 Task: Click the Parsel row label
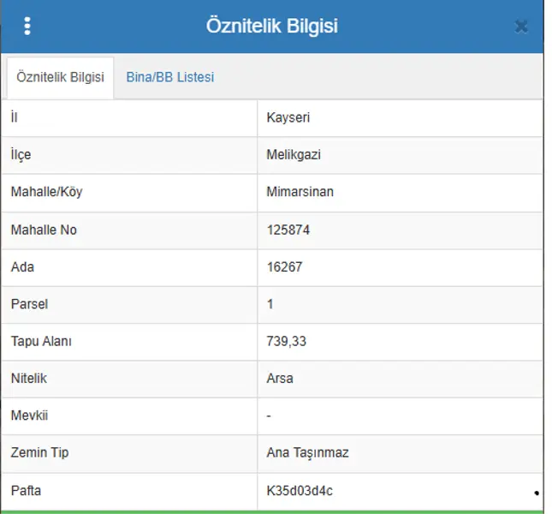[x=29, y=304]
